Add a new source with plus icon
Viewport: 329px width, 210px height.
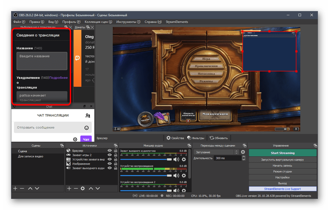pos(69,188)
